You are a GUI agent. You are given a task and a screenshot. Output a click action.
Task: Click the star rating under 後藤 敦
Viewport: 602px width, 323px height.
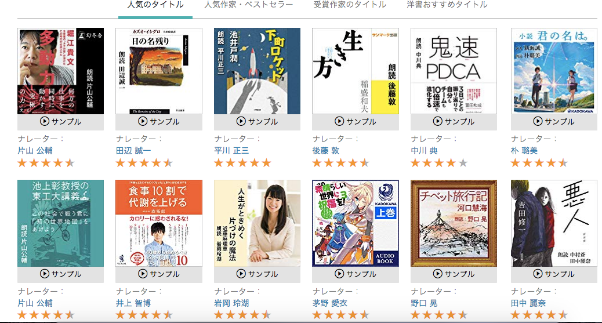point(341,163)
